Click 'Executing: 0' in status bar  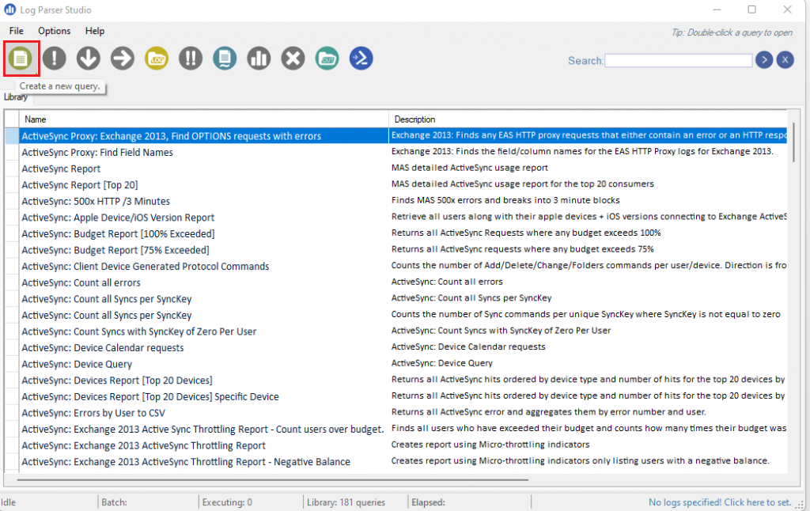[227, 502]
